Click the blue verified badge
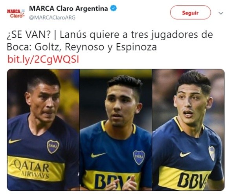235x194 pixels. (x=114, y=8)
